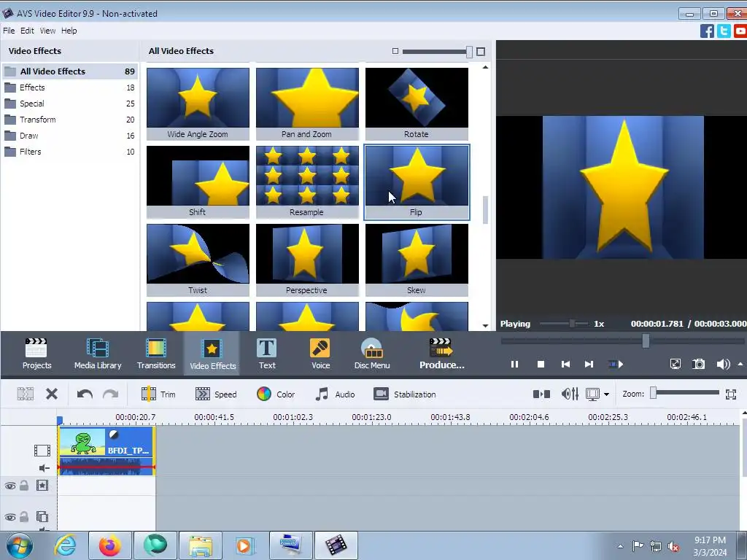Open the File menu
Viewport: 747px width, 560px height.
click(x=9, y=31)
